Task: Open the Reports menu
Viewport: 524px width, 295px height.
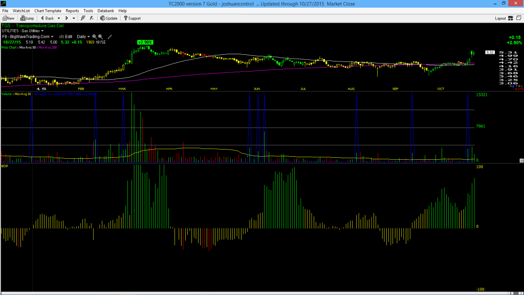Action: coord(72,11)
